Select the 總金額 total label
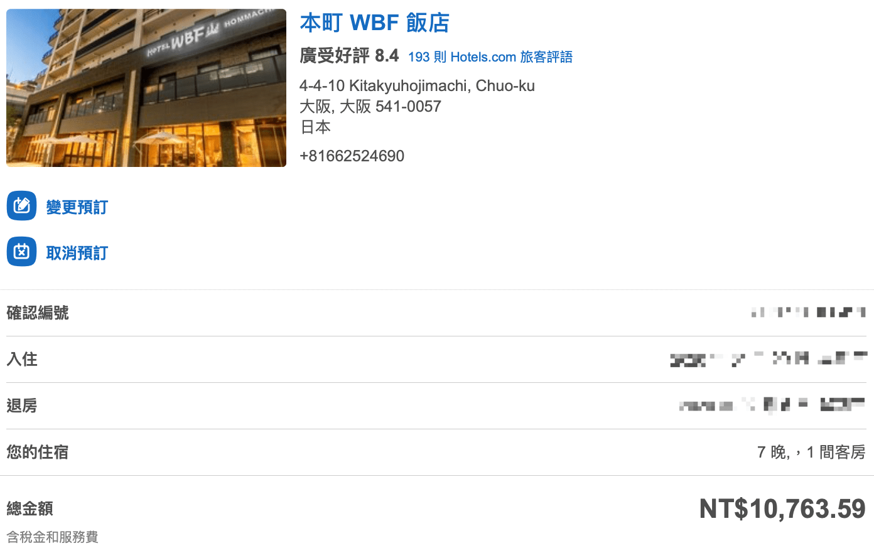This screenshot has height=553, width=874. [x=30, y=508]
